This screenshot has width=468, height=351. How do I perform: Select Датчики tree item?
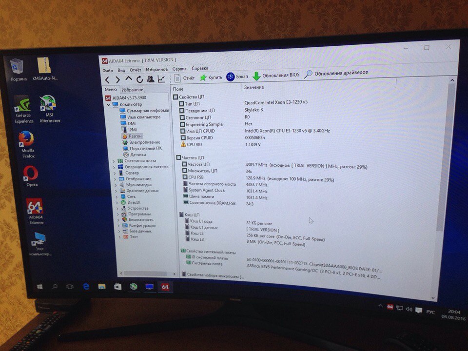pos(135,155)
